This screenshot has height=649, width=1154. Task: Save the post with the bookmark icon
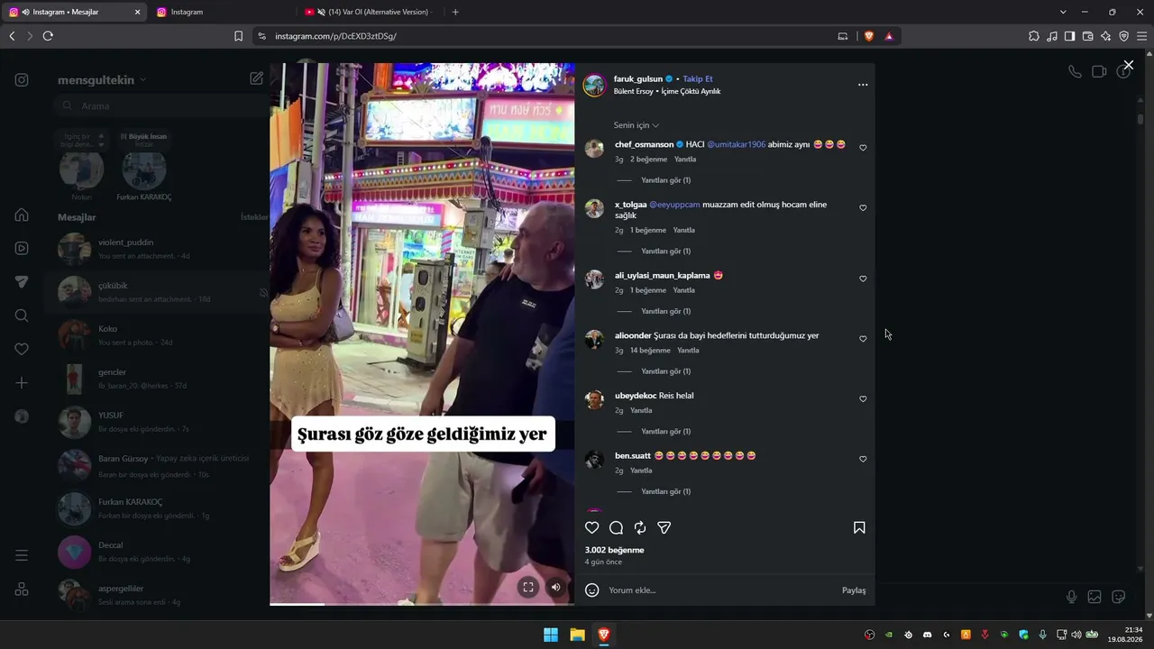(x=859, y=528)
